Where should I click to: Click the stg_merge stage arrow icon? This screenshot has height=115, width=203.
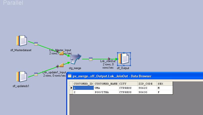tap(75, 59)
